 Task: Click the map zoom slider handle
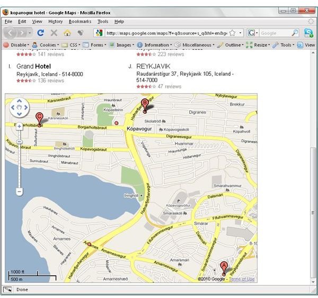[x=19, y=142]
